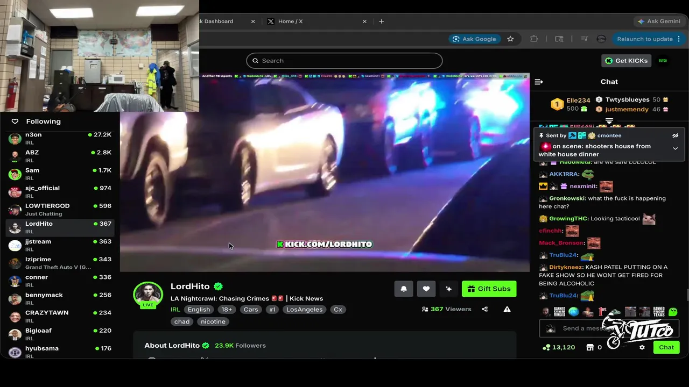Viewport: 689px width, 387px height.
Task: Open CRAZYTAWN channel in sidebar
Action: click(x=60, y=316)
